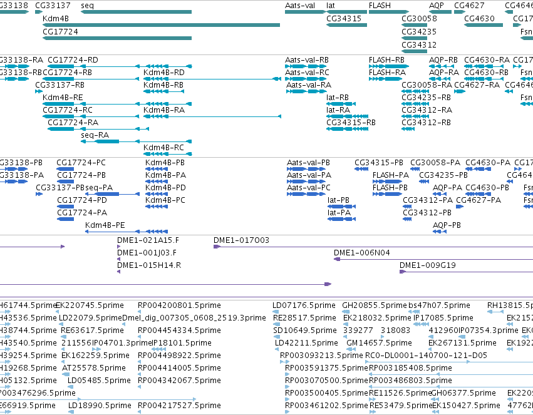Open transcript CG4630-RA
Screen dimensions: 533x415
pyautogui.click(x=484, y=66)
